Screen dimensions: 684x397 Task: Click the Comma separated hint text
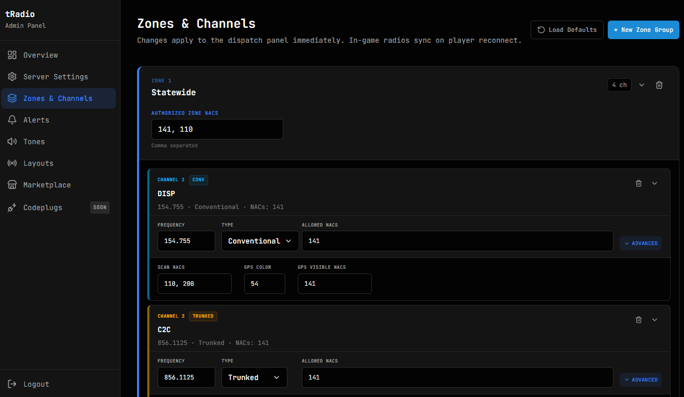[175, 146]
